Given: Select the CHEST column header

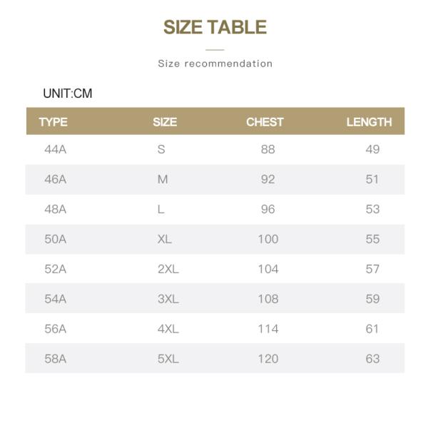Looking at the screenshot, I should coord(265,122).
